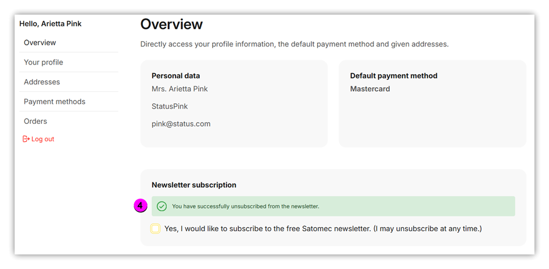Click the successfully unsubscribed notification message

click(x=245, y=206)
